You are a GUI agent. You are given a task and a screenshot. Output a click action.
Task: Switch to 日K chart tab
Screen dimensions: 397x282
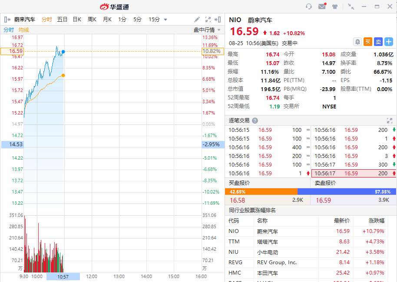tap(77, 20)
